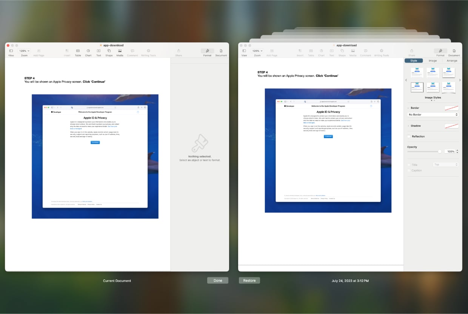The width and height of the screenshot is (468, 314).
Task: Collapse the Border section disclosure triangle
Action: 408,108
